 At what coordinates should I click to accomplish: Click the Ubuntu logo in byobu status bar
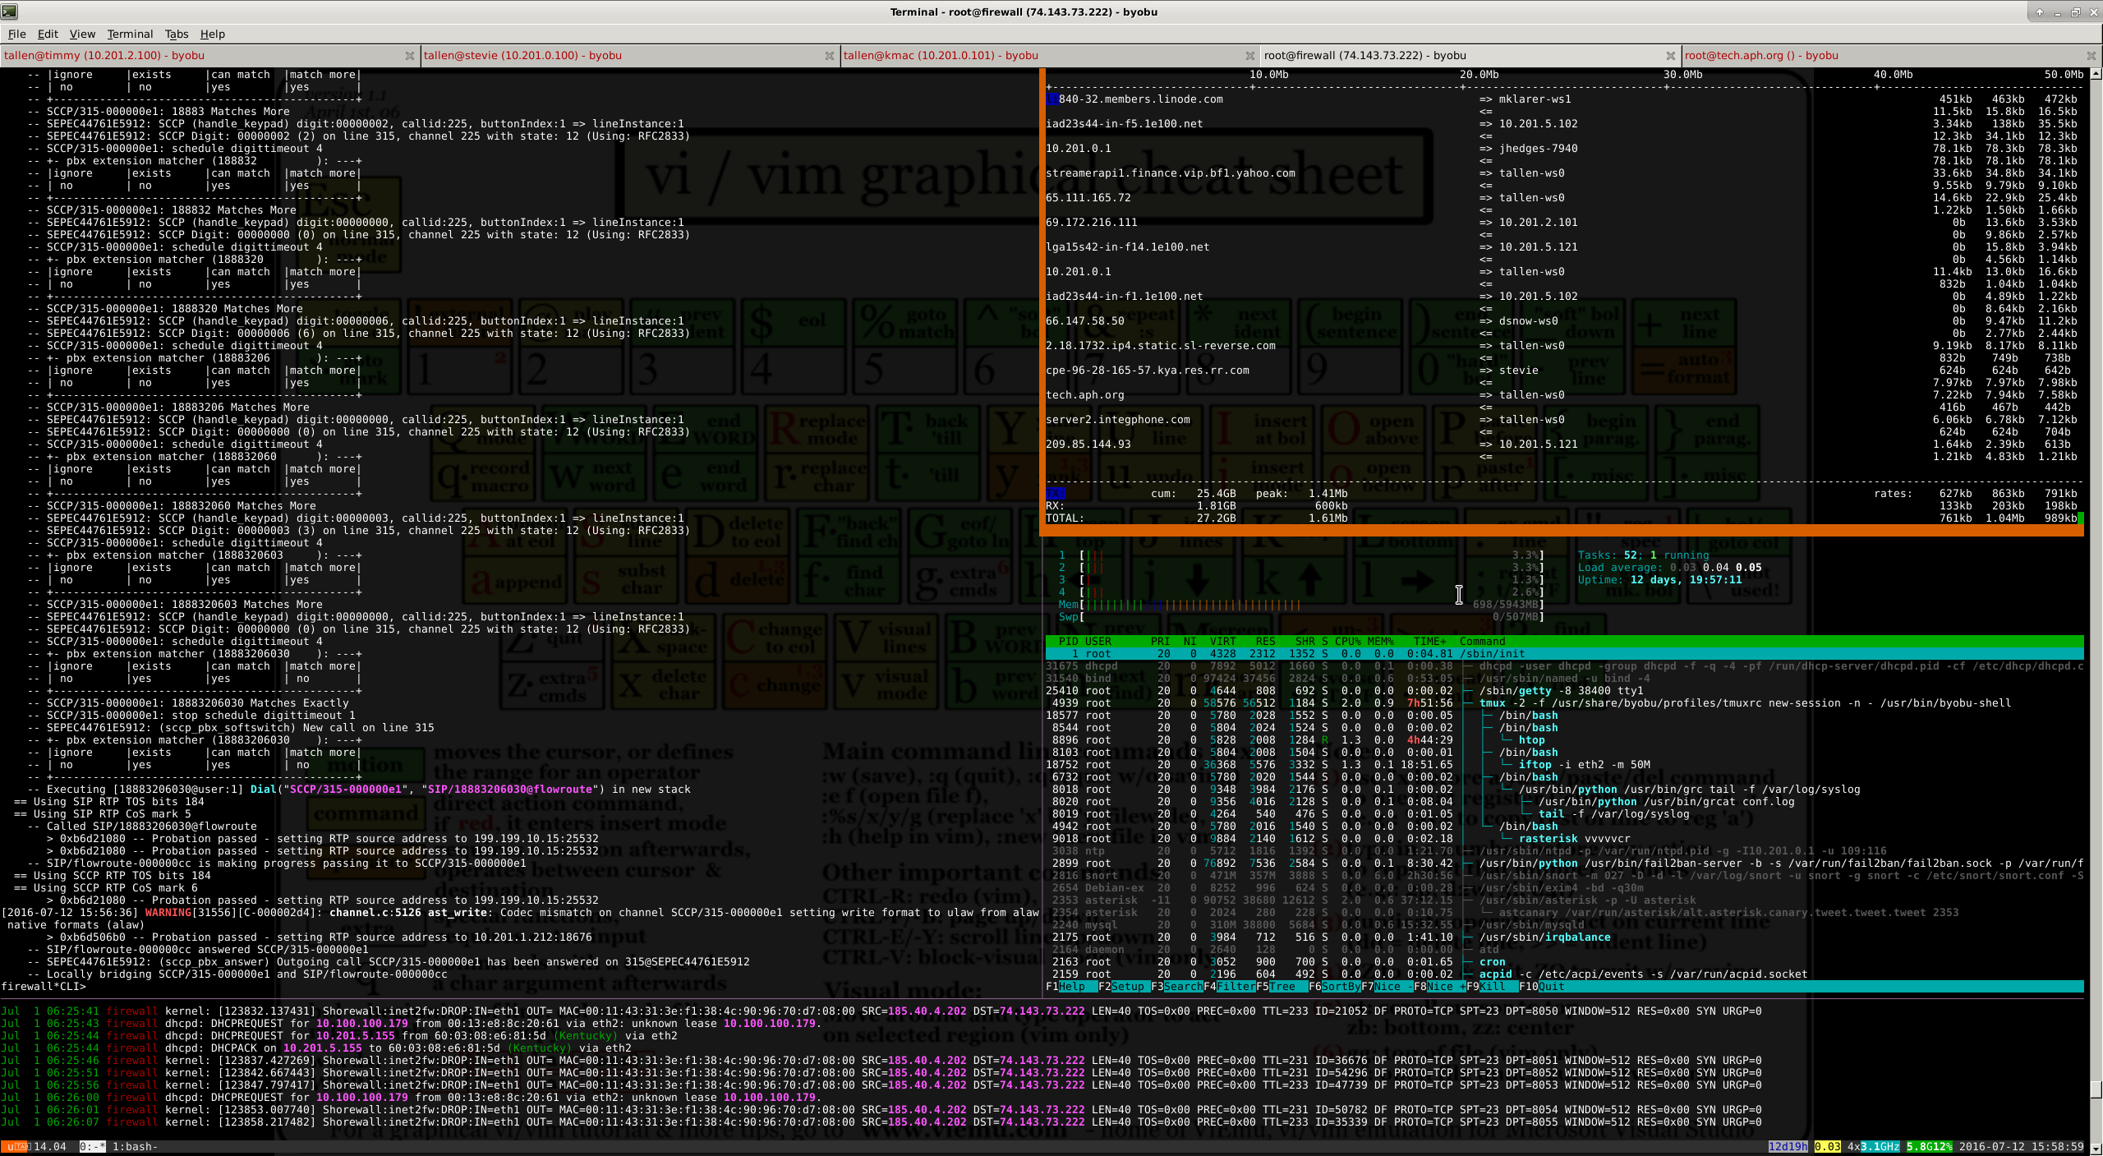15,1146
